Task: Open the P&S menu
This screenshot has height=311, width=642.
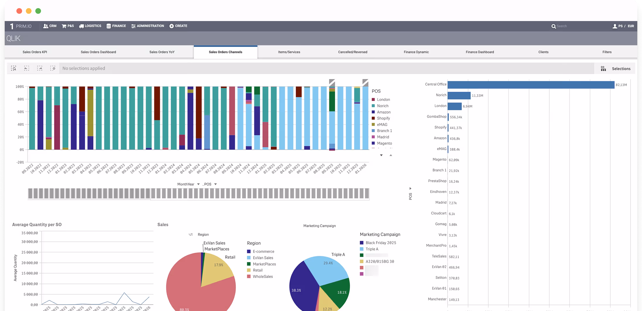Action: click(x=68, y=26)
